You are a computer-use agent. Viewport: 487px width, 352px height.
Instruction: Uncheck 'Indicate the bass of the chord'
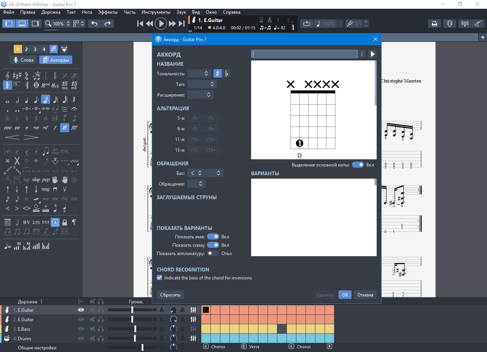[159, 278]
